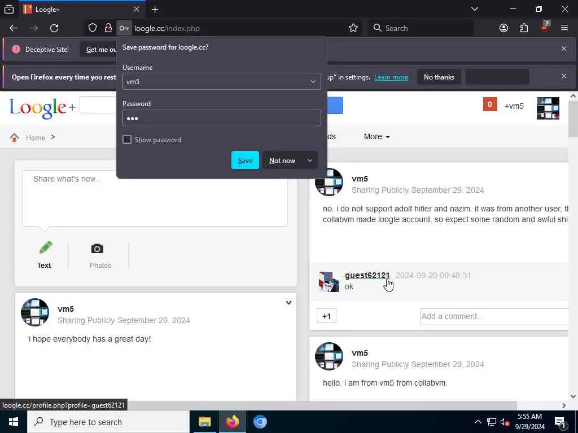The height and width of the screenshot is (433, 578).
Task: Click the No thanks button
Action: 439,77
